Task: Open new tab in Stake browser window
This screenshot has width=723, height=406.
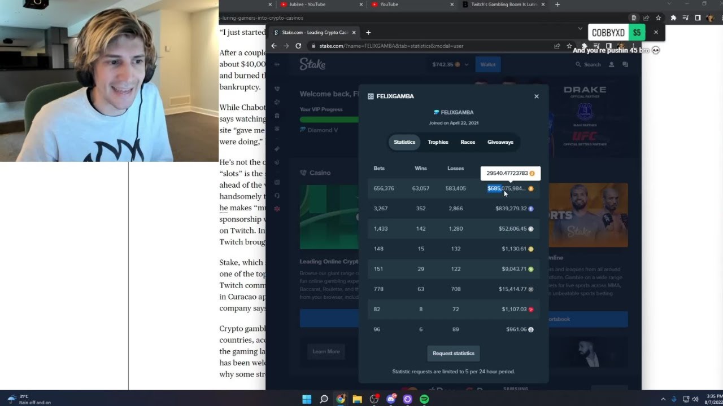Action: pos(368,32)
